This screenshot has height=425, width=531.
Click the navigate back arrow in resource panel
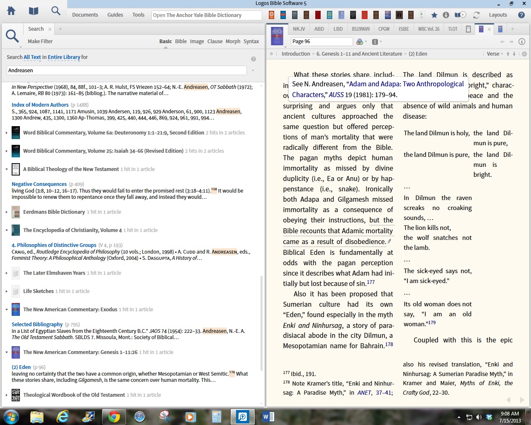[503, 42]
